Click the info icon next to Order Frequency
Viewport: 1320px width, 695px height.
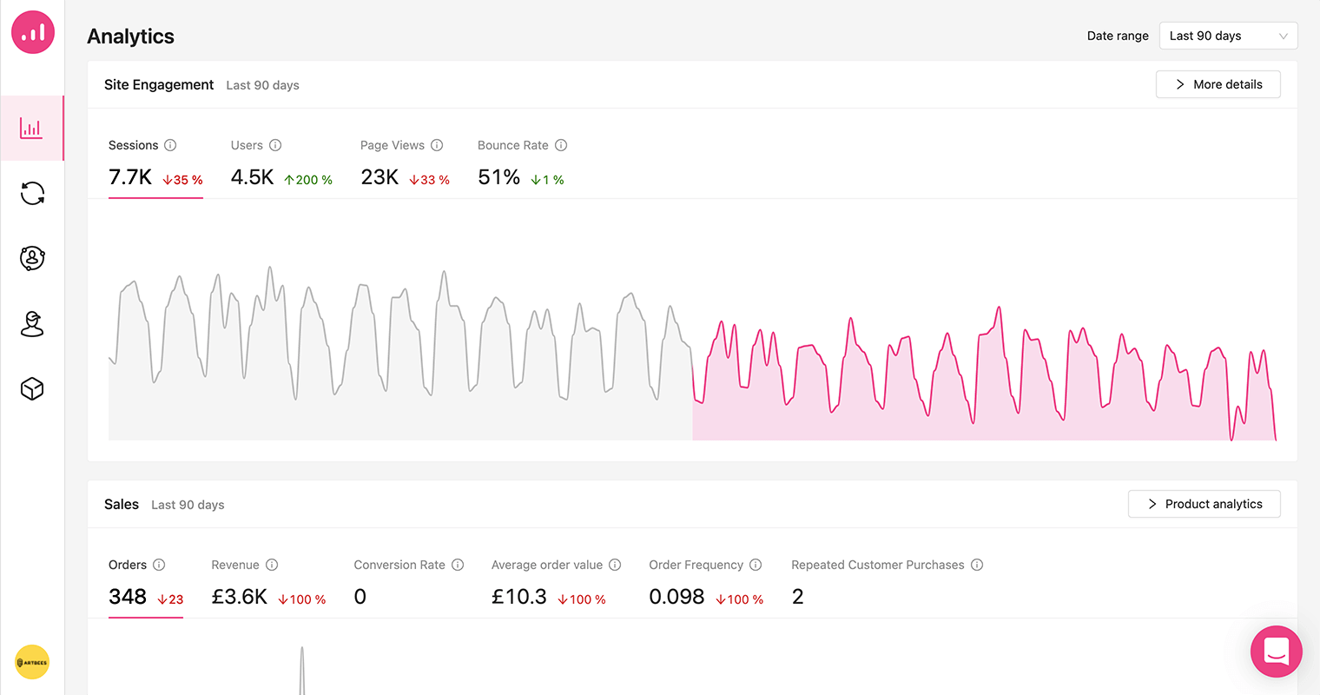(756, 565)
